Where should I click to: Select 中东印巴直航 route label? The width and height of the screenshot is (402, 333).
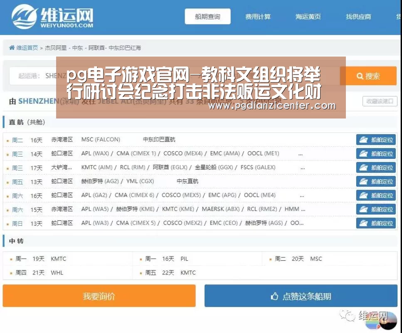159,139
